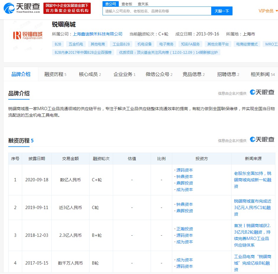
Task: Click the 投资方 column header
Action: [201, 159]
